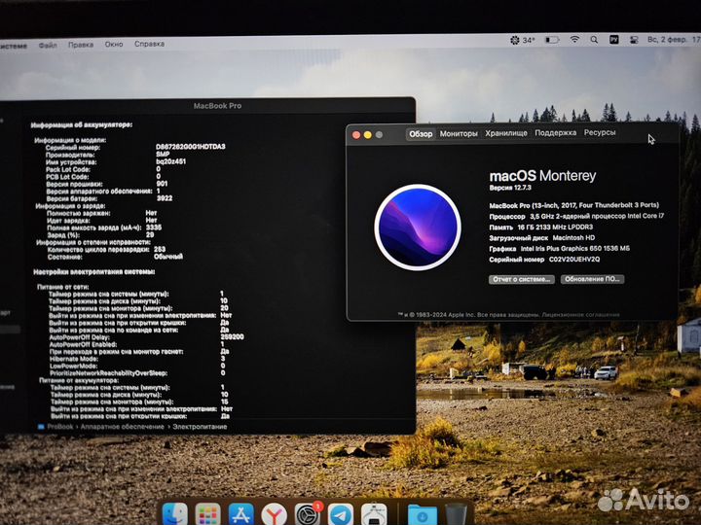
Task: Click the ProBook computer icon in the path bar
Action: pos(41,427)
